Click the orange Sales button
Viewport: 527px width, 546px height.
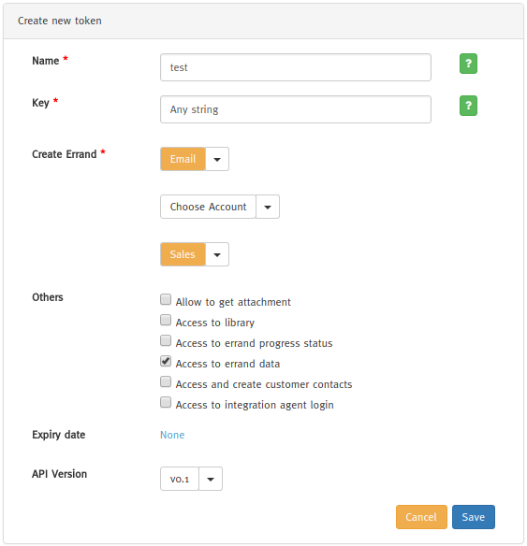click(183, 254)
